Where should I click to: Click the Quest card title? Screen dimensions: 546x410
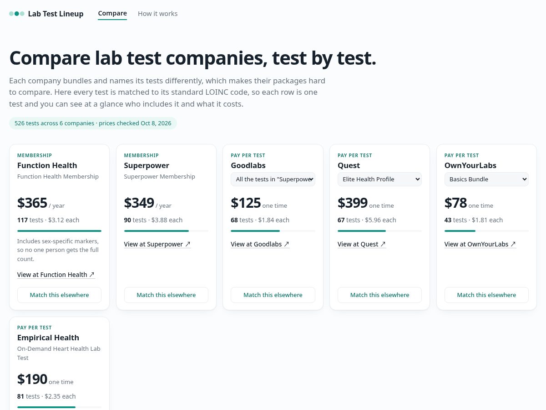coord(349,165)
